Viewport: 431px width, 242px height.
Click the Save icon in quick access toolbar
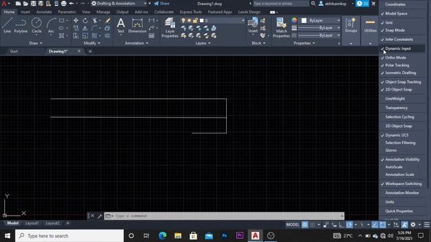(33, 3)
